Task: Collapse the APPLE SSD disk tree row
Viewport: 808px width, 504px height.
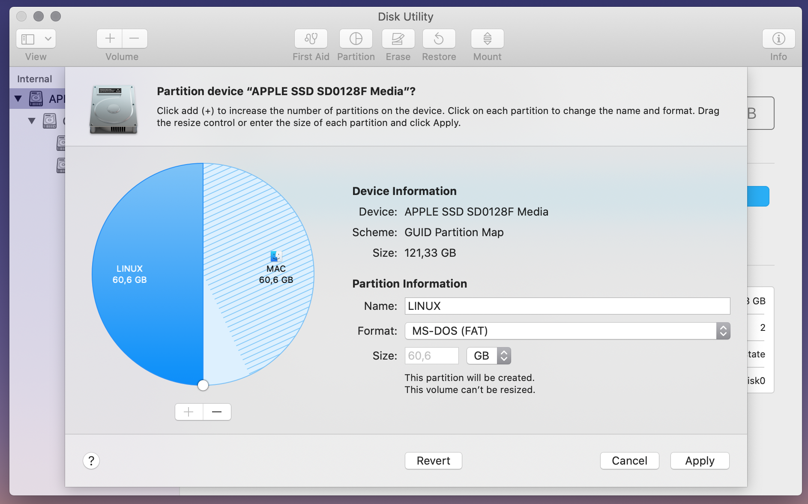Action: tap(18, 99)
